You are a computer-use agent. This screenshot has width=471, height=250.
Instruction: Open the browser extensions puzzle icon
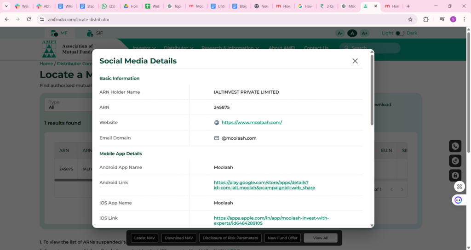pyautogui.click(x=425, y=19)
